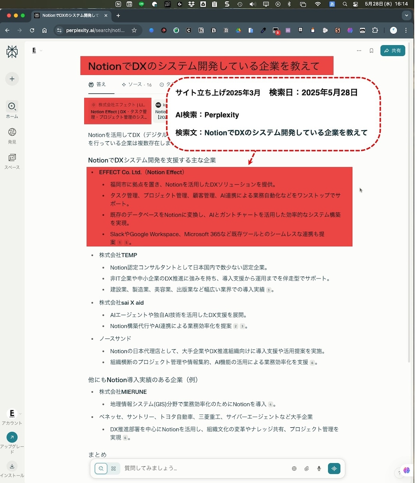Select the research mode icon in the query box
Image resolution: width=417 pixels, height=483 pixels.
coord(114,469)
